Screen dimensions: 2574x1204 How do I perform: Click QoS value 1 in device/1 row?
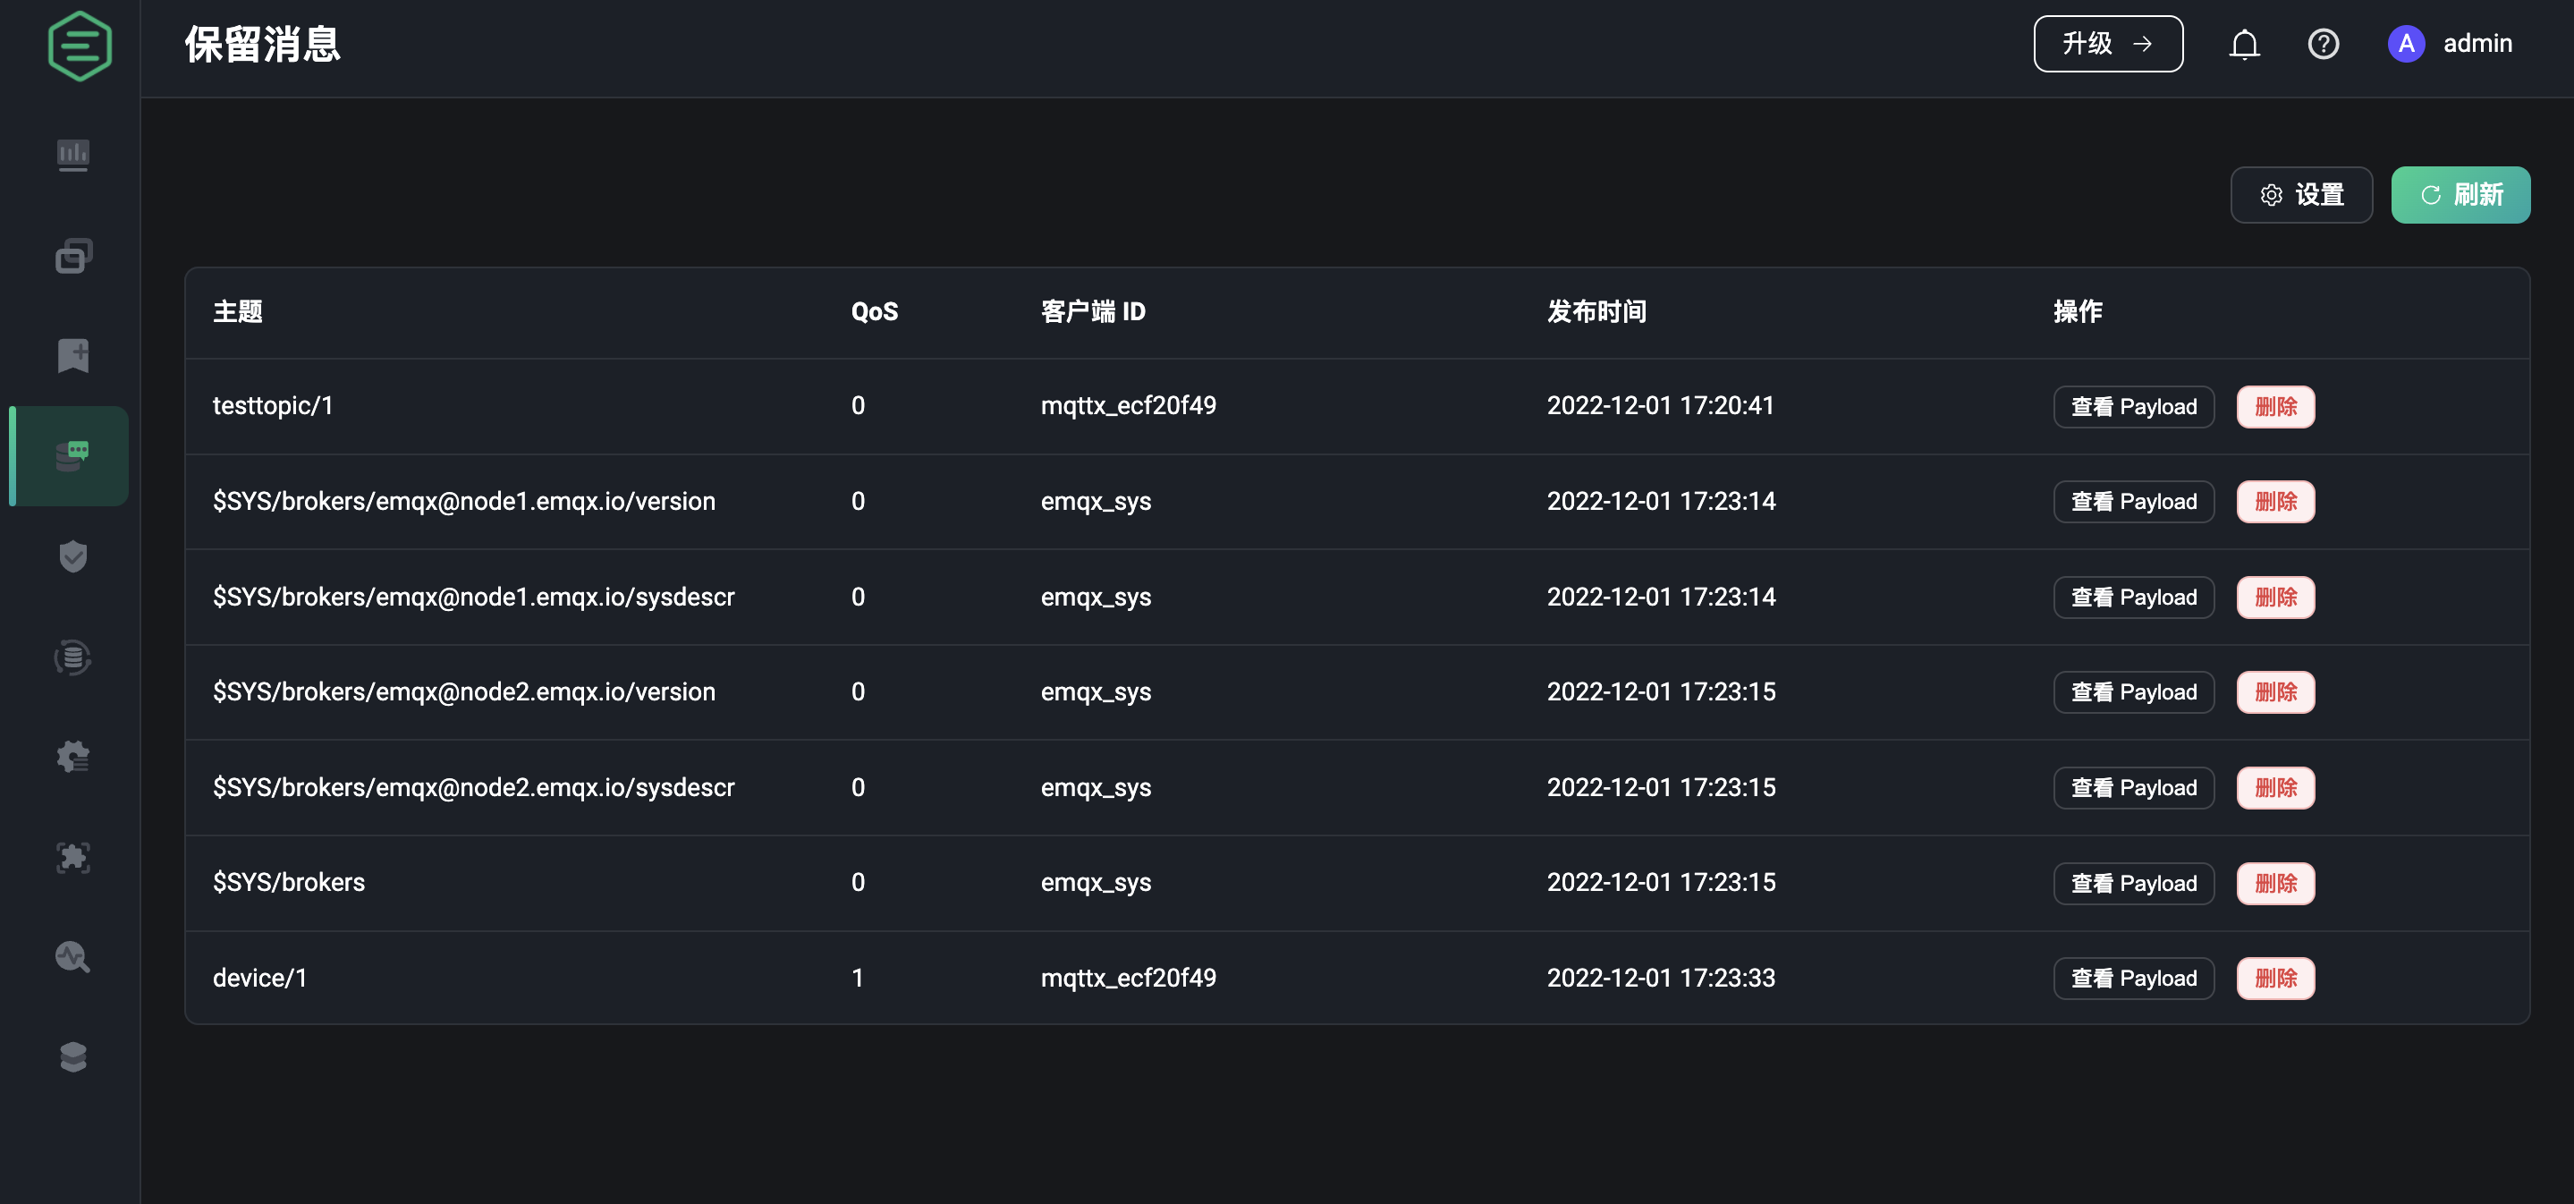point(858,979)
